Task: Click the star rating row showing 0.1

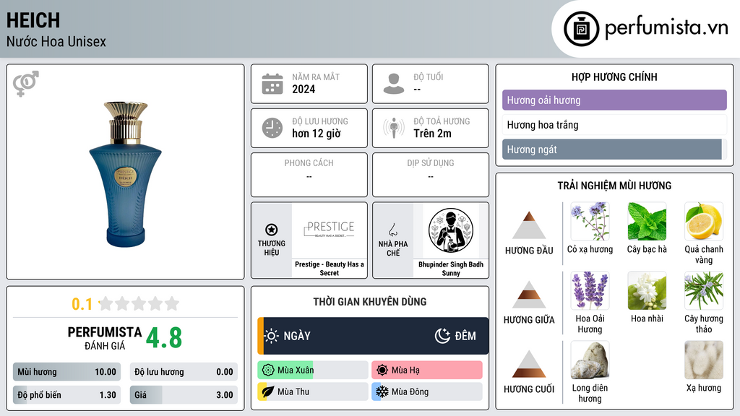Action: click(x=126, y=304)
